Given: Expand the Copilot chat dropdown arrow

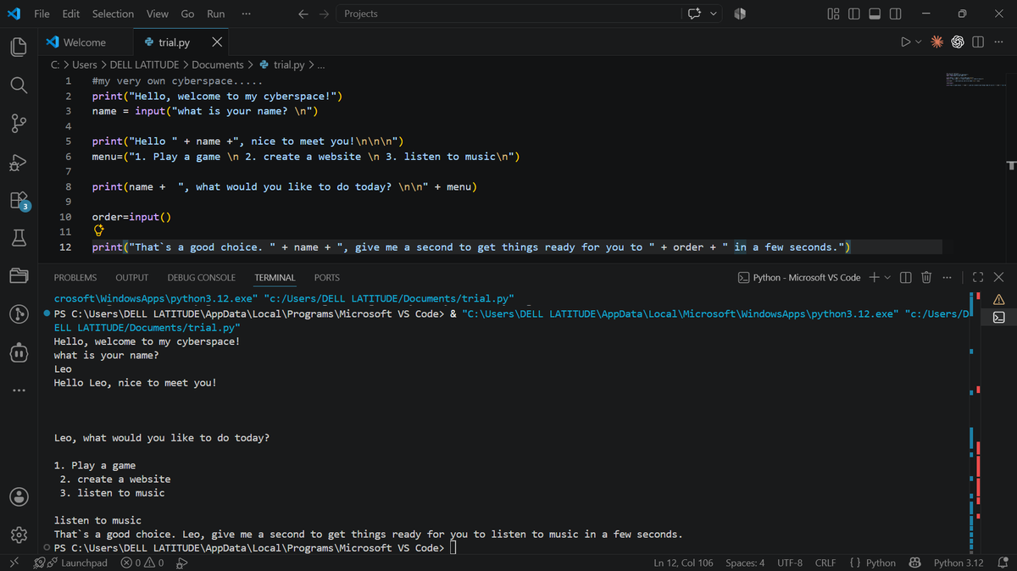Looking at the screenshot, I should tap(714, 14).
